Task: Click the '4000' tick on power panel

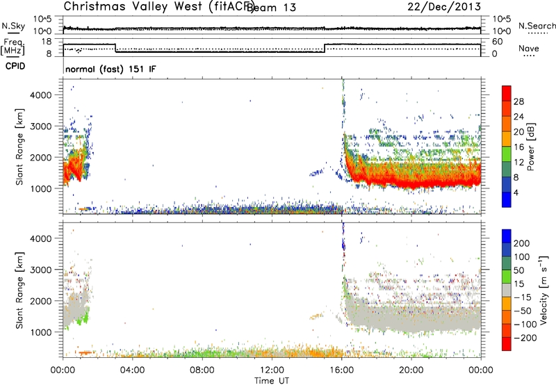Action: point(41,95)
